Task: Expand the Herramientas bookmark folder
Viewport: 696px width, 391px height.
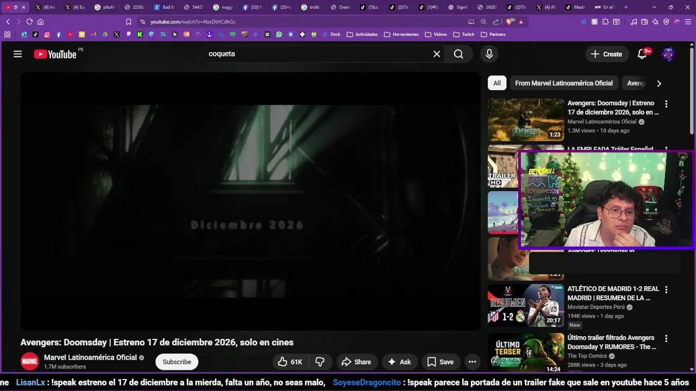Action: tap(401, 34)
